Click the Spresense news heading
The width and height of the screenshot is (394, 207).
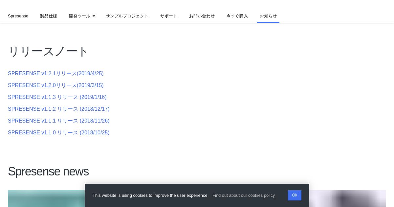[x=48, y=172]
